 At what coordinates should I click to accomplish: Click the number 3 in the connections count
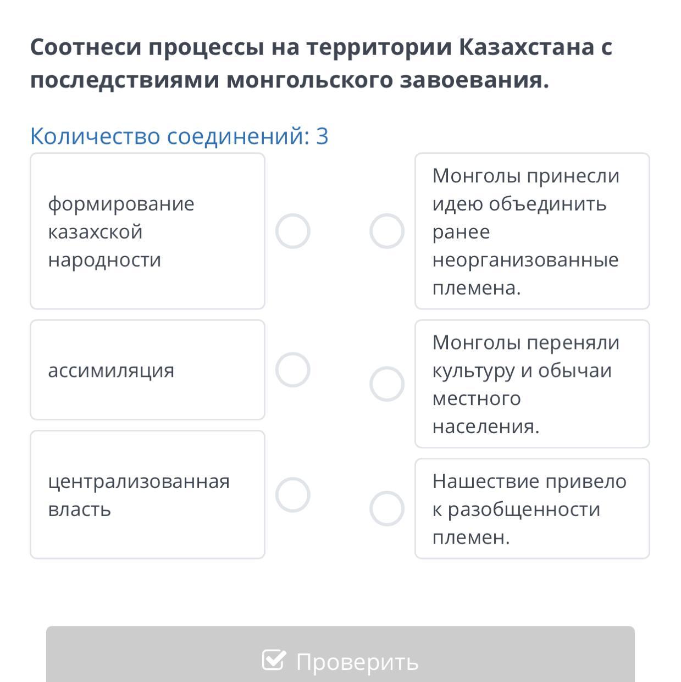[x=322, y=136]
